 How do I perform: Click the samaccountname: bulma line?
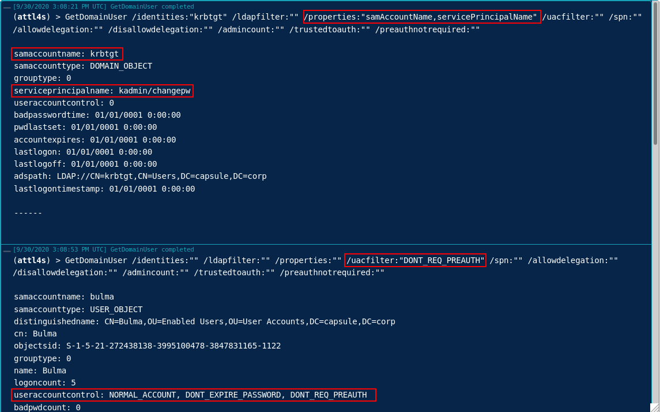point(64,297)
